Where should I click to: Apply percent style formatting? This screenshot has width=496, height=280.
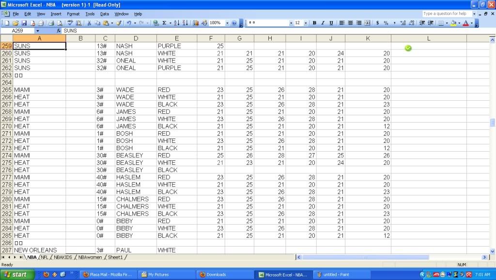[x=386, y=23]
